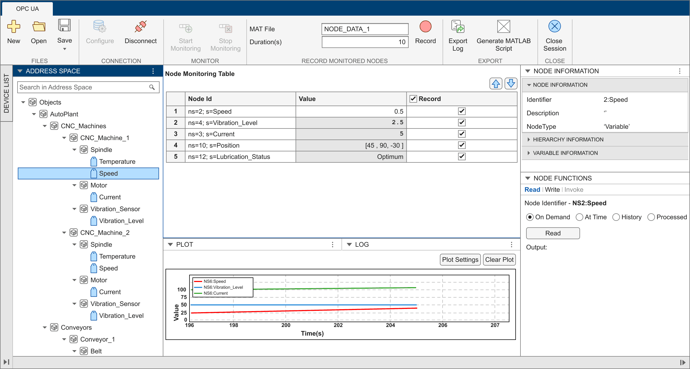Click the bottom-right panel collapse icon
This screenshot has height=369, width=690.
coord(682,363)
